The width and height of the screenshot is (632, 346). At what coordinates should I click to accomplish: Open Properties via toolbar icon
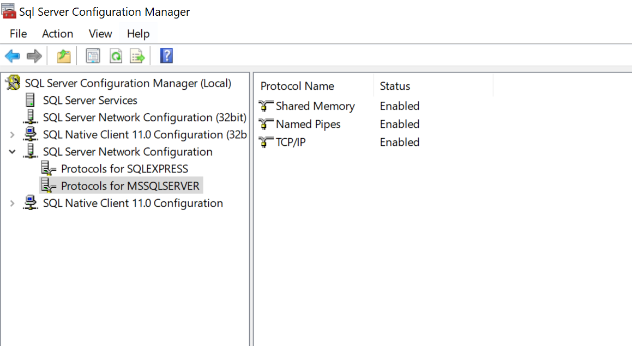(93, 56)
